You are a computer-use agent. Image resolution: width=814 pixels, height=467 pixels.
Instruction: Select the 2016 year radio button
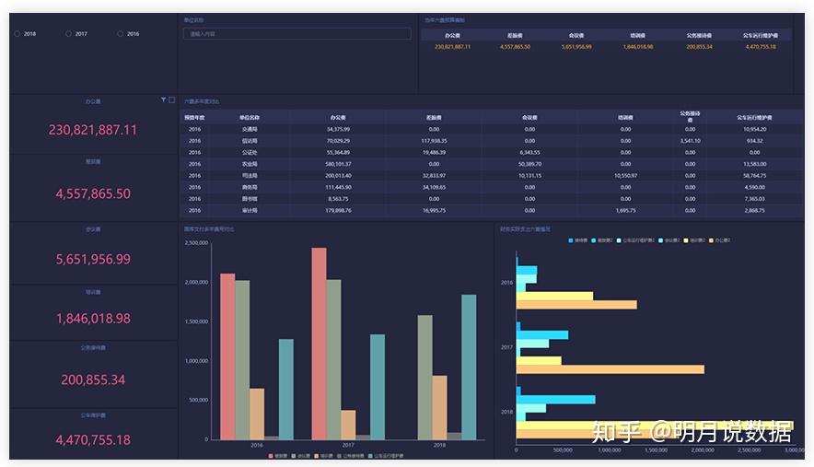pos(121,34)
